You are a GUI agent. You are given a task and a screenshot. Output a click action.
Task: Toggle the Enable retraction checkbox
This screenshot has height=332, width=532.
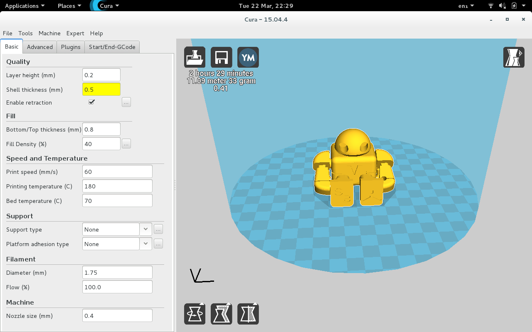[x=91, y=102]
